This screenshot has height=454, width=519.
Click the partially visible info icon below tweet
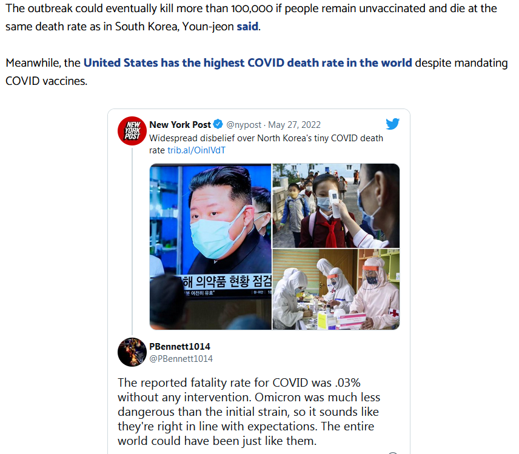392,453
